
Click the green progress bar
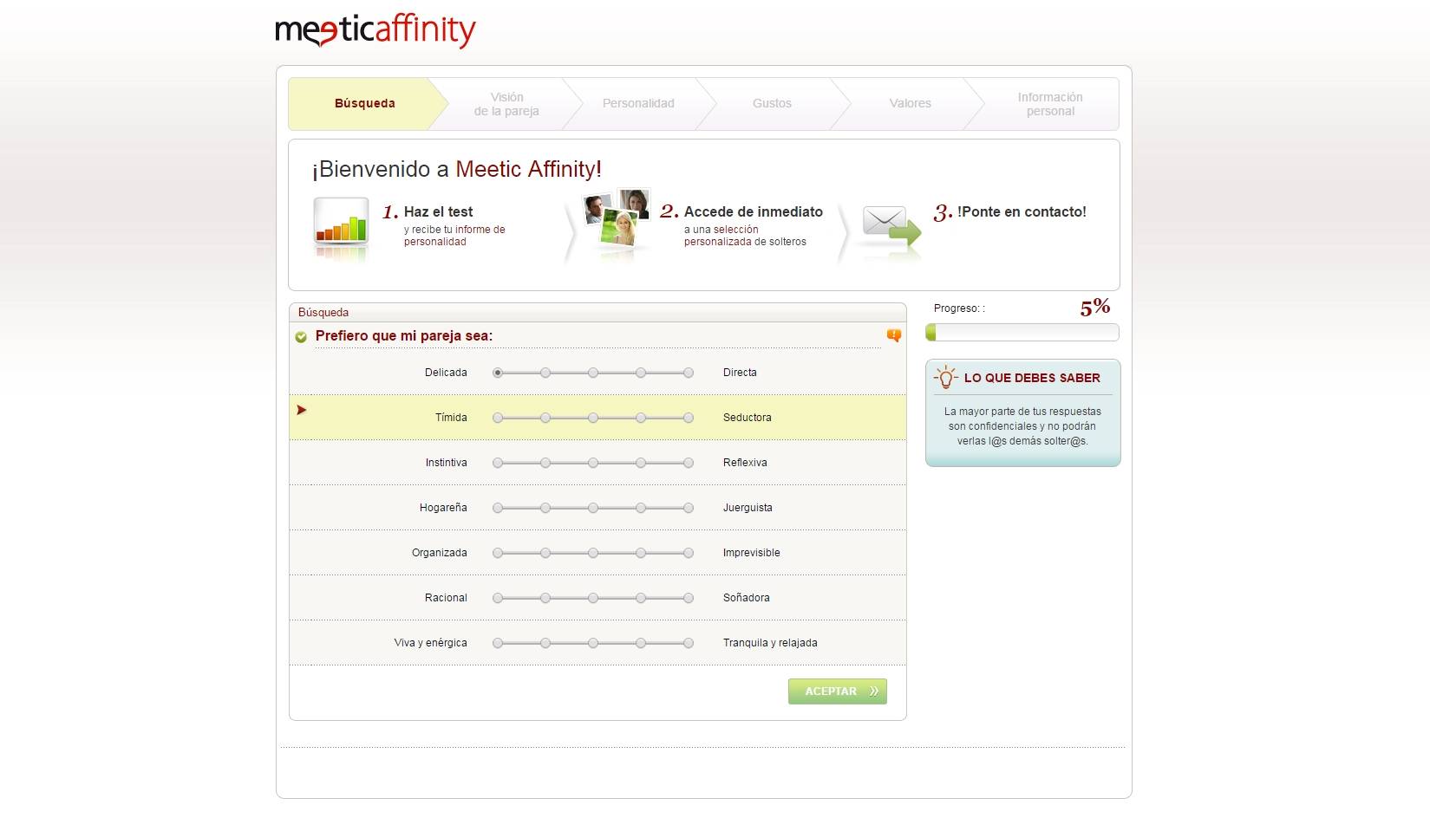(x=1022, y=332)
